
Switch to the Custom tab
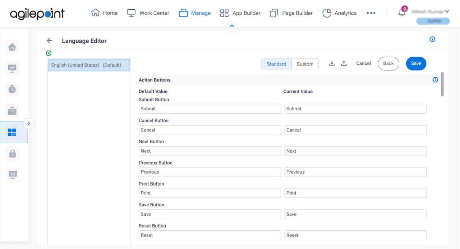tap(305, 64)
